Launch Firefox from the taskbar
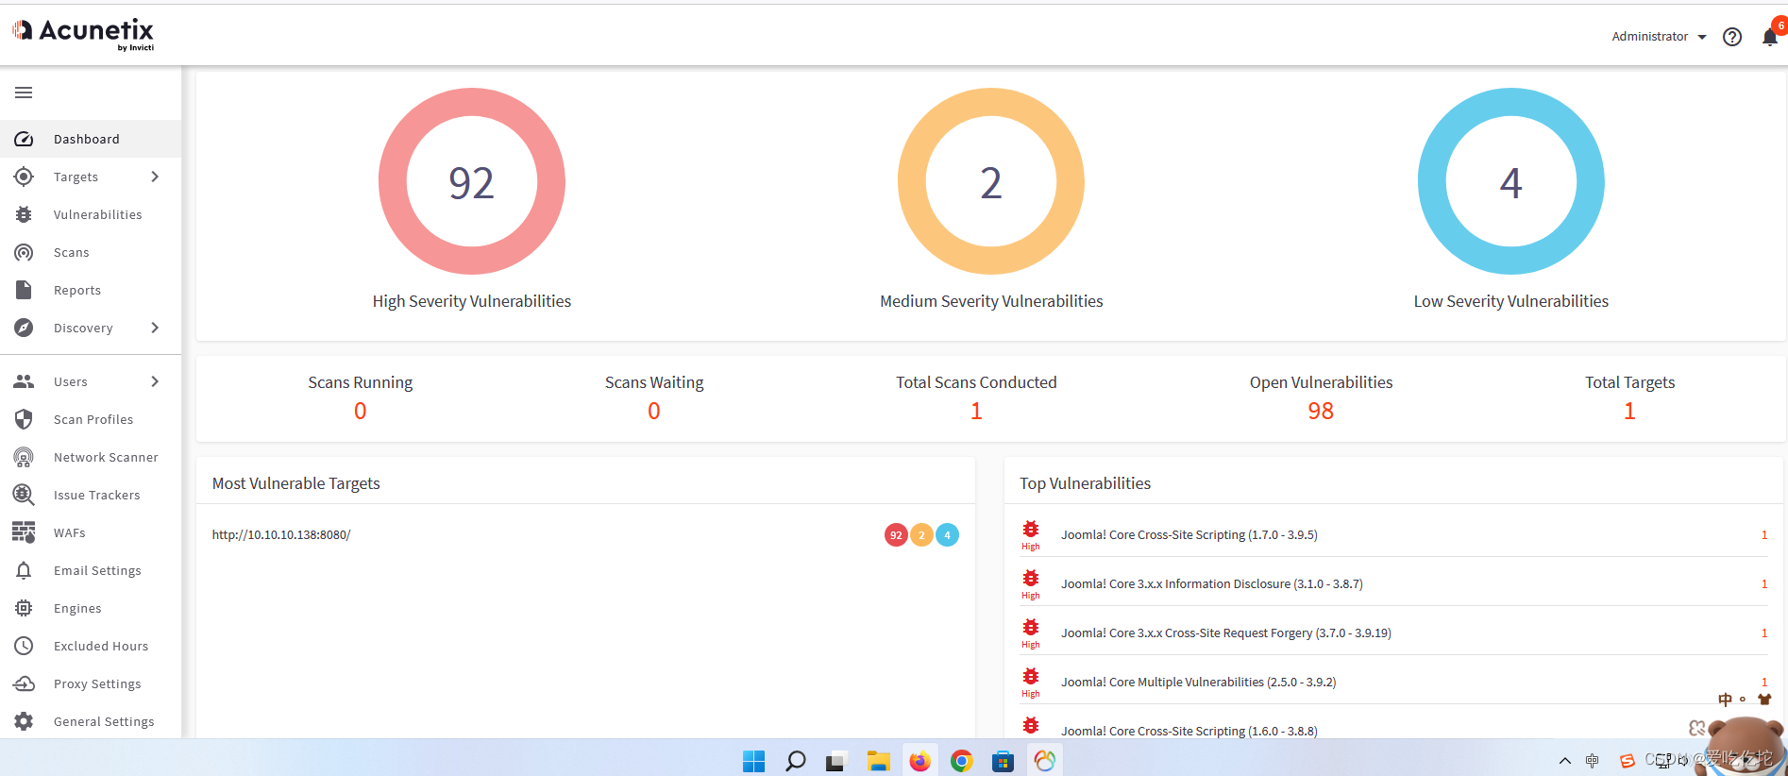The image size is (1788, 776). click(x=919, y=761)
